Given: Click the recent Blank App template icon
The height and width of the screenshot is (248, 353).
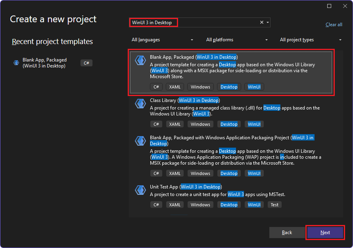Looking at the screenshot, I should tap(16, 63).
